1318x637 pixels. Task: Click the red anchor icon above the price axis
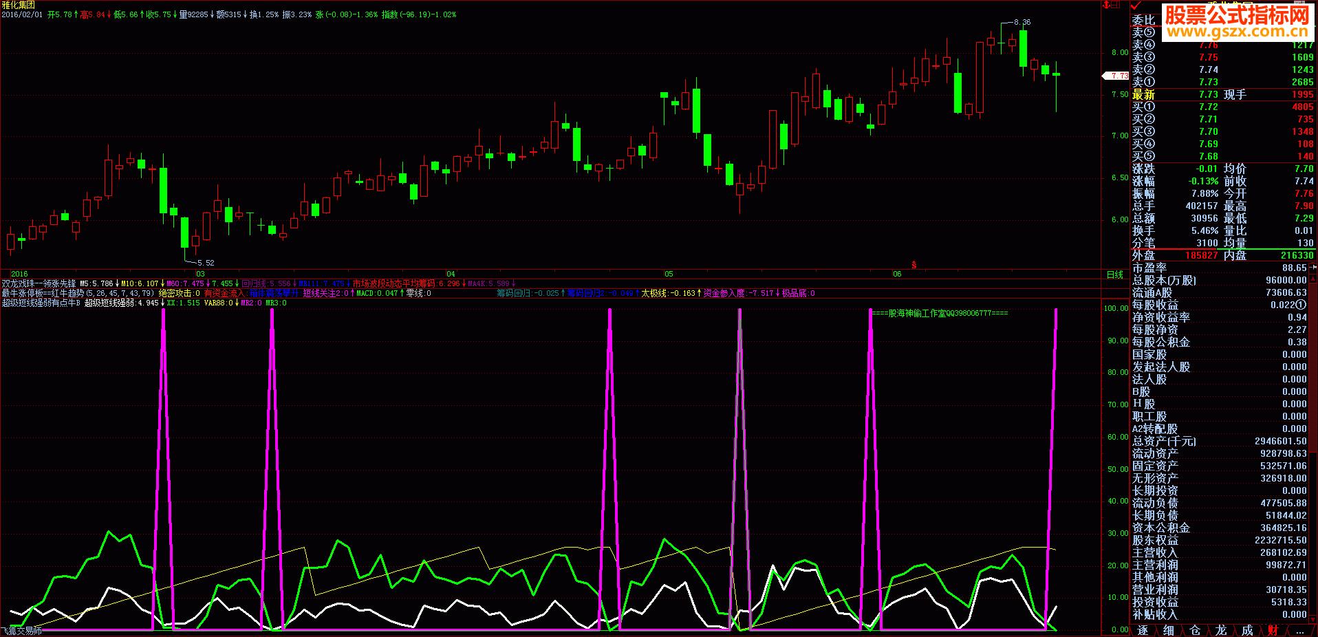click(1107, 6)
